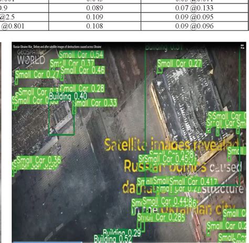Image resolution: width=249 pixels, height=243 pixels.
Task: Click the Geospatial World logo watermark
Action: click(x=31, y=57)
